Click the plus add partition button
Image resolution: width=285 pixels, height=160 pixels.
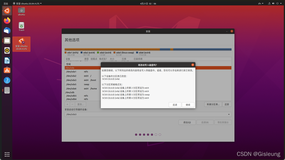(x=67, y=104)
